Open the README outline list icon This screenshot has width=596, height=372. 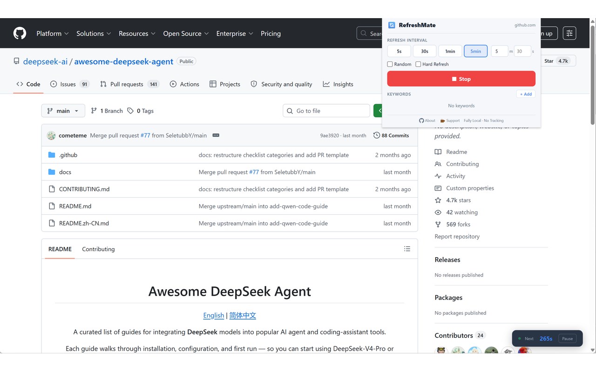pos(407,249)
